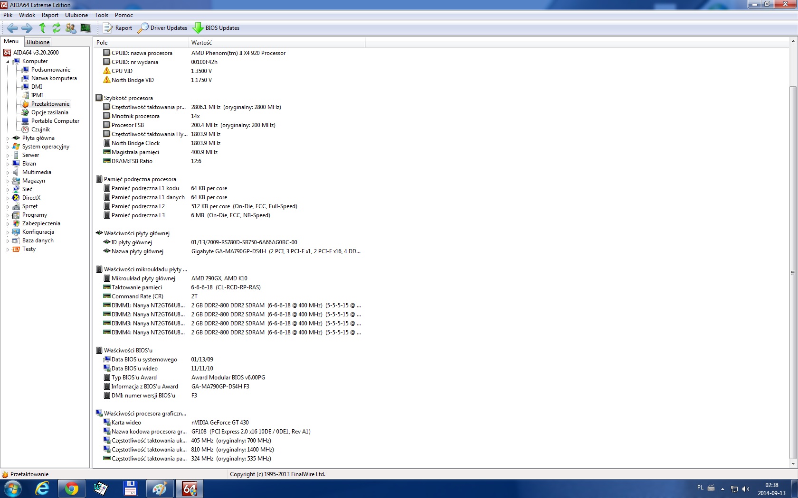The width and height of the screenshot is (798, 498).
Task: Expand the Serwer tree node
Action: point(8,156)
